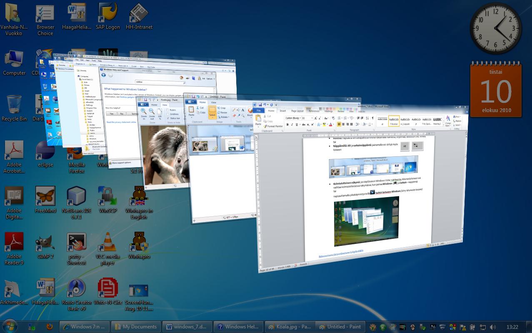Click Yes under 'Was this helpful?'
Viewport: 532px width, 333px height.
(x=111, y=114)
